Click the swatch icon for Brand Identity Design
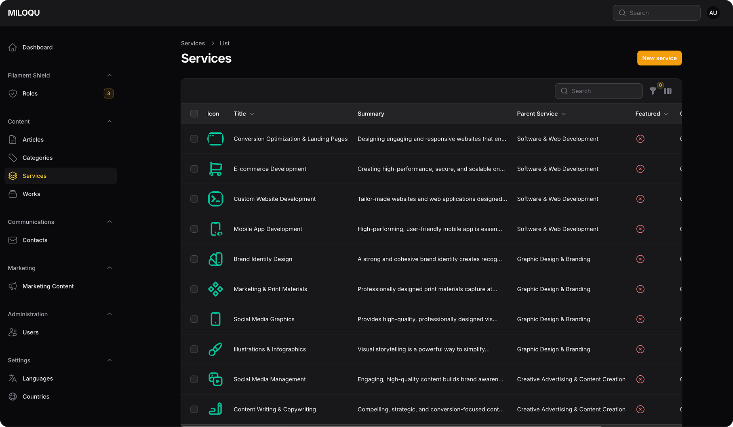The height and width of the screenshot is (427, 733). click(x=215, y=259)
